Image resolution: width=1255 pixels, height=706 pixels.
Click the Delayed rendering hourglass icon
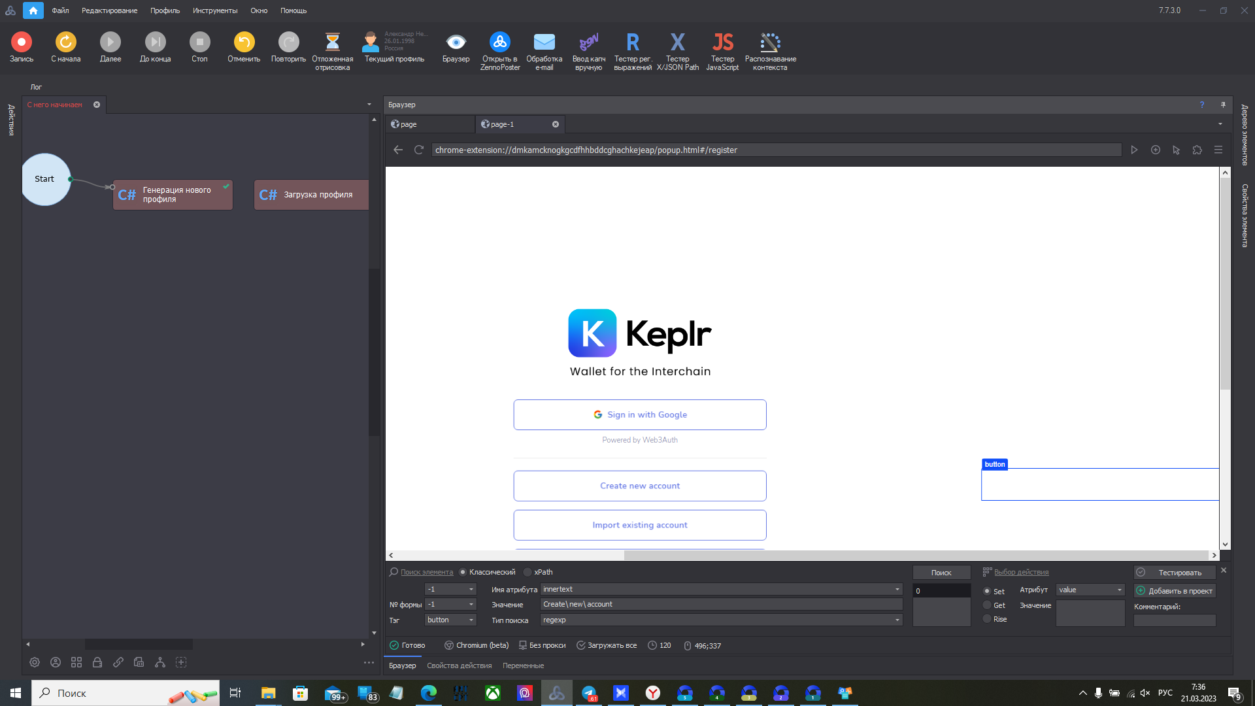pos(332,42)
